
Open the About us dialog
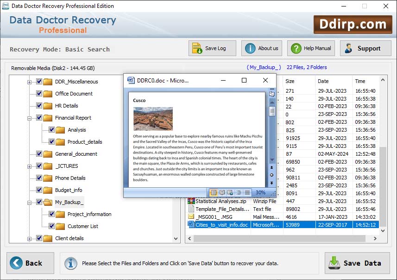[x=262, y=48]
